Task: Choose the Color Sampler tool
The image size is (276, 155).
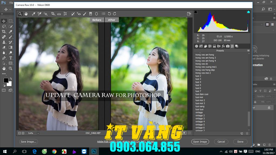Action: point(39,14)
